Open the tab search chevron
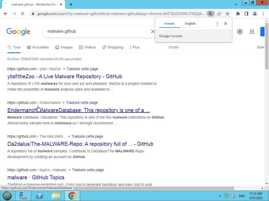This screenshot has height=201, width=269. pyautogui.click(x=236, y=4)
